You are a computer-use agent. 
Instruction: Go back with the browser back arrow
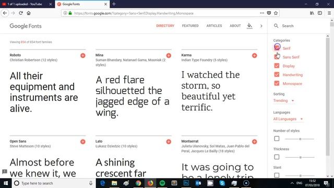click(5, 13)
